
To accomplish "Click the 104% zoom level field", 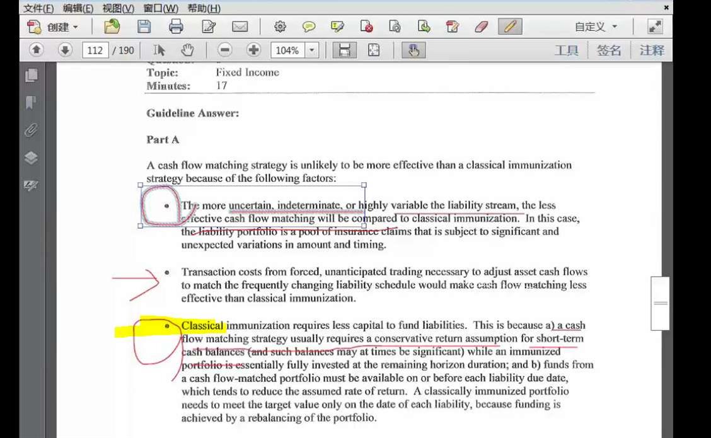I will coord(287,50).
